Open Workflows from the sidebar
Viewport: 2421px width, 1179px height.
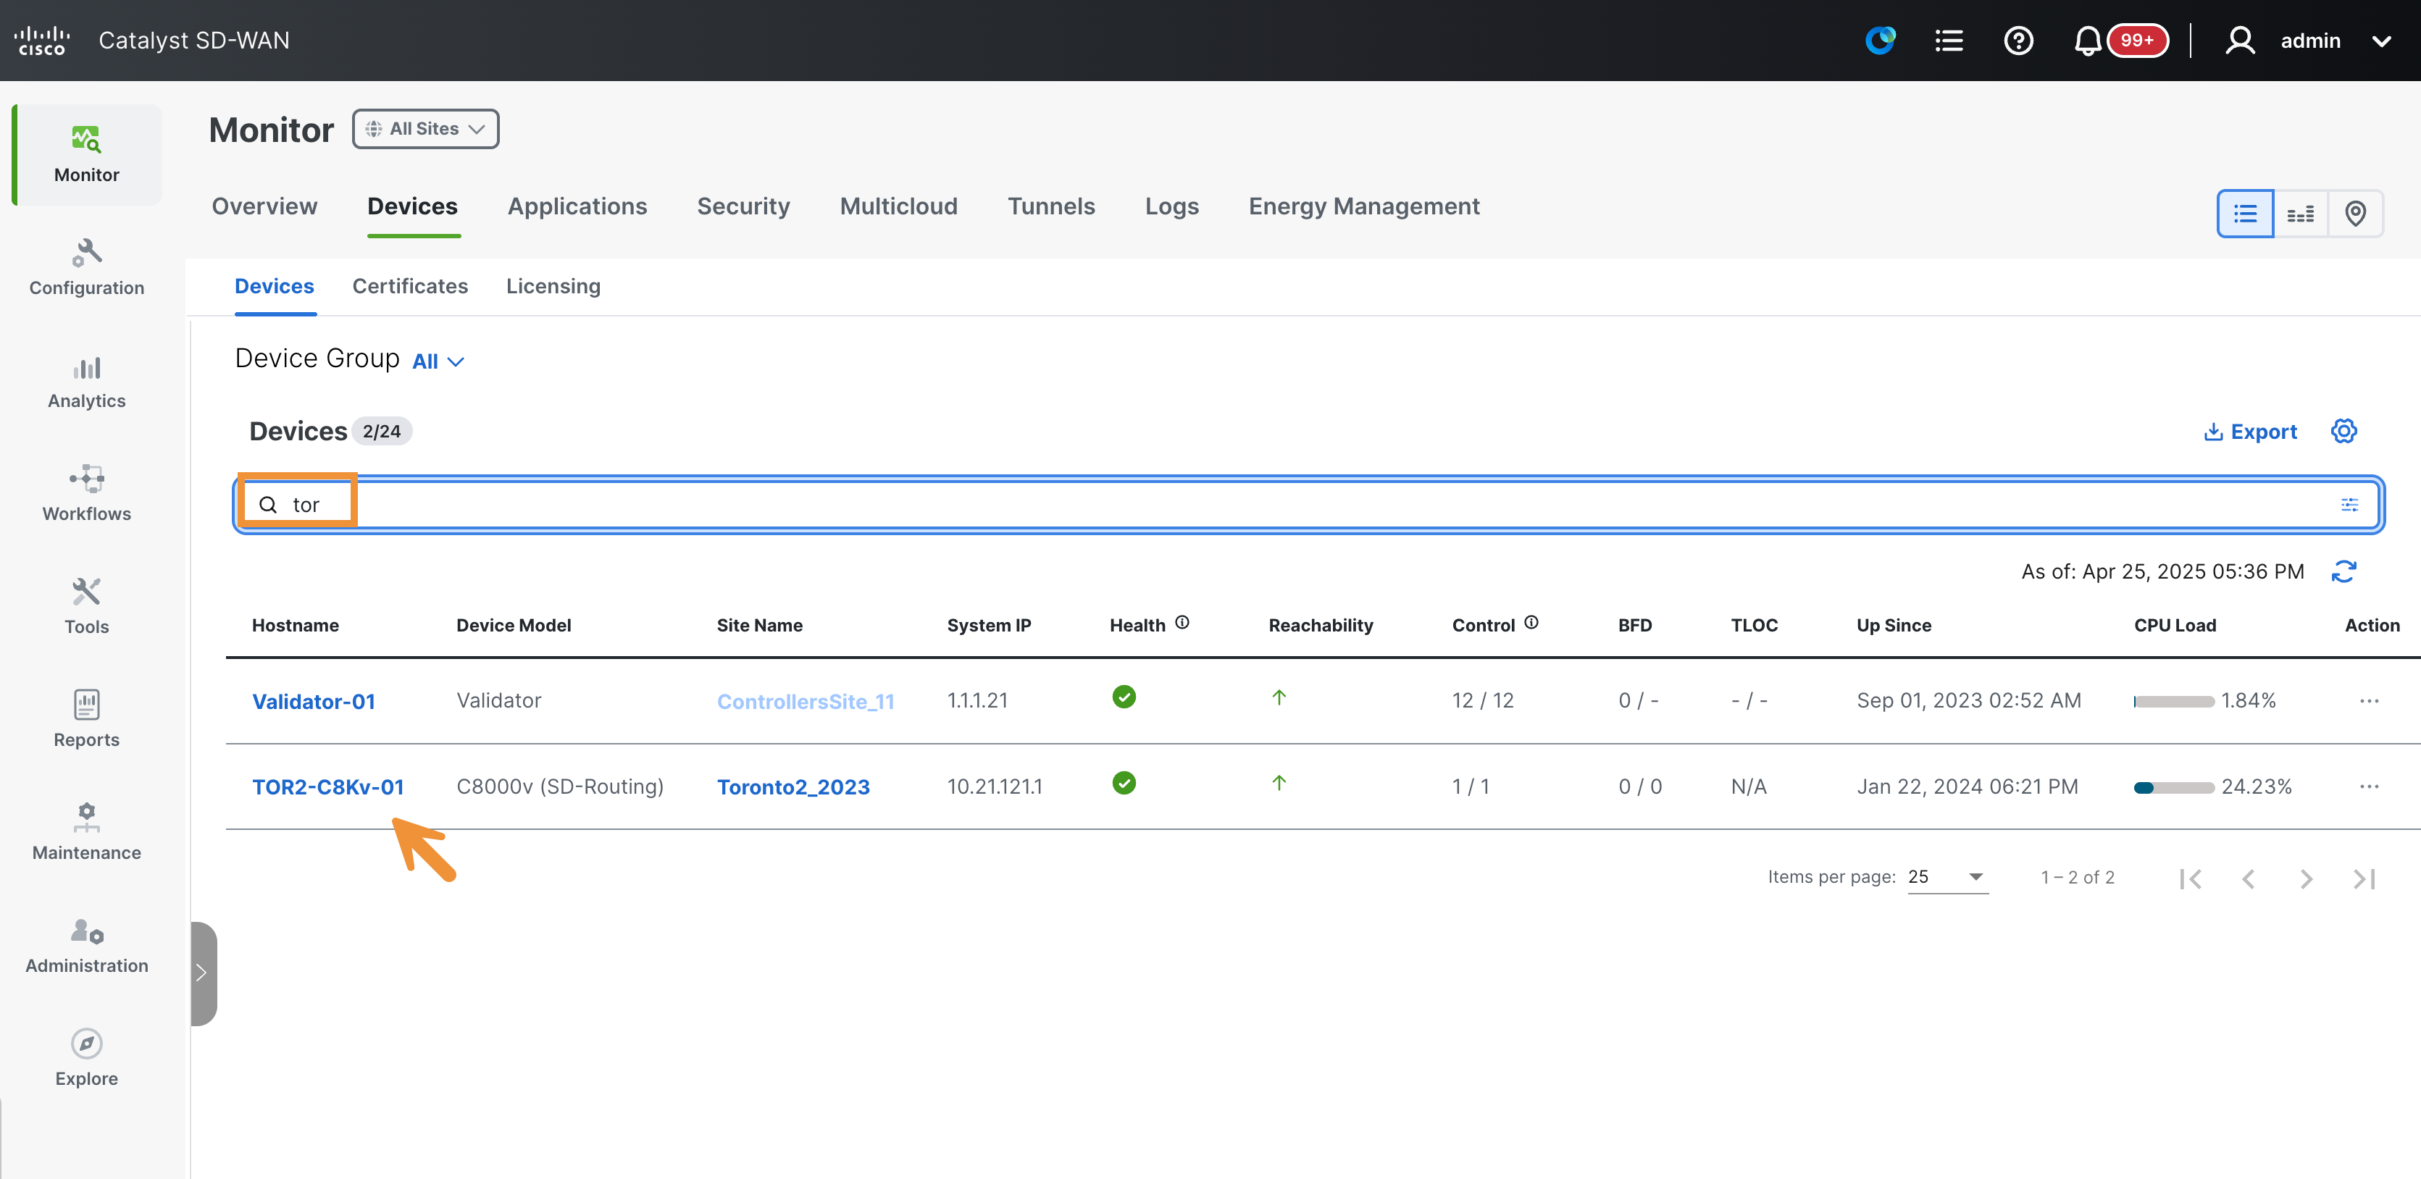point(86,494)
